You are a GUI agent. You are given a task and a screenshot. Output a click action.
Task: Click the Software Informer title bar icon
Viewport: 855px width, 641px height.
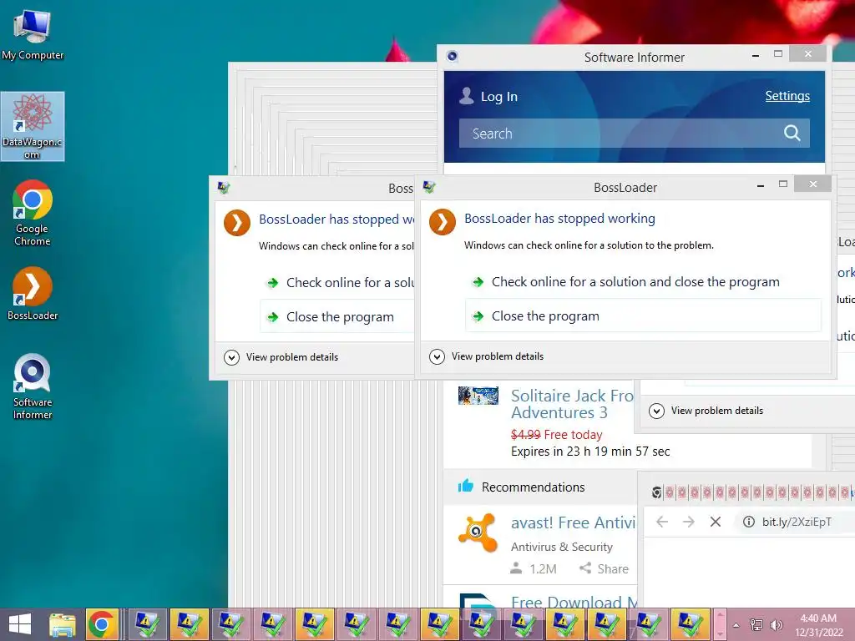click(x=452, y=56)
